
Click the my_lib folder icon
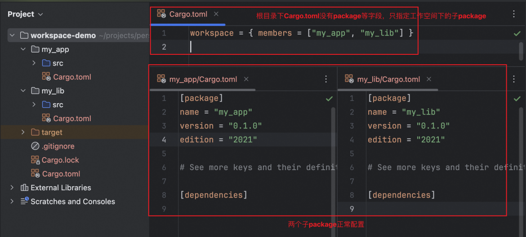[35, 91]
